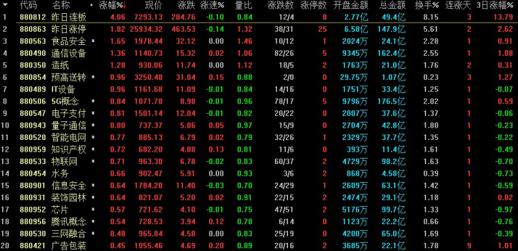Click the marker square next to 5G概念

(93, 101)
